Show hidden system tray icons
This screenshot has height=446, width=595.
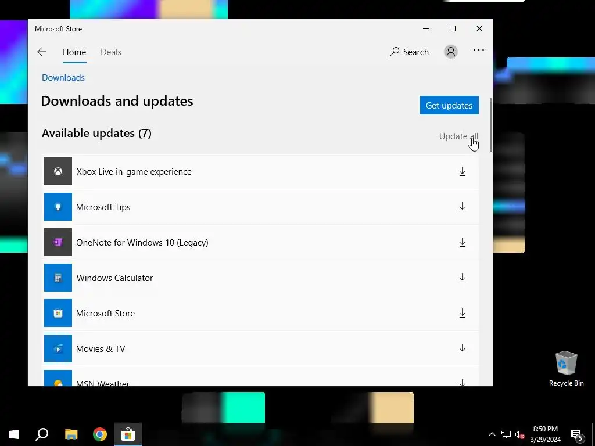(492, 434)
